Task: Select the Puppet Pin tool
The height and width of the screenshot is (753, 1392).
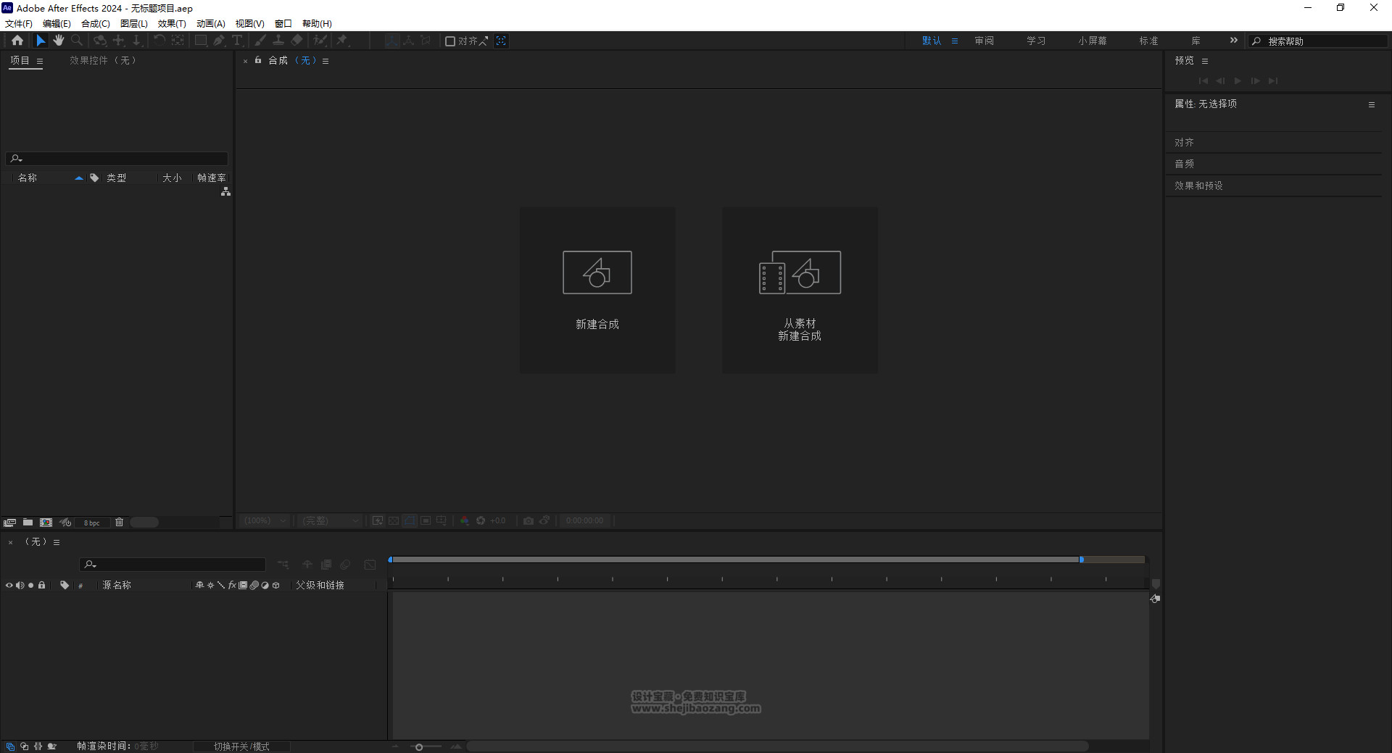Action: point(342,41)
